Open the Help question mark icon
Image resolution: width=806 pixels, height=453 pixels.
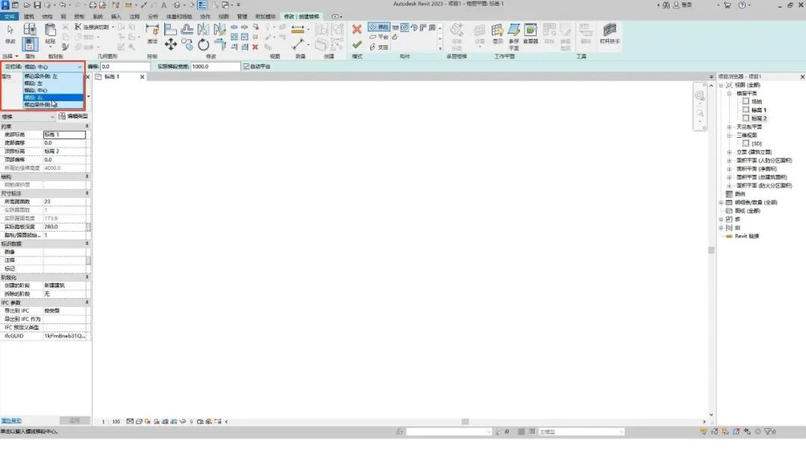point(742,4)
